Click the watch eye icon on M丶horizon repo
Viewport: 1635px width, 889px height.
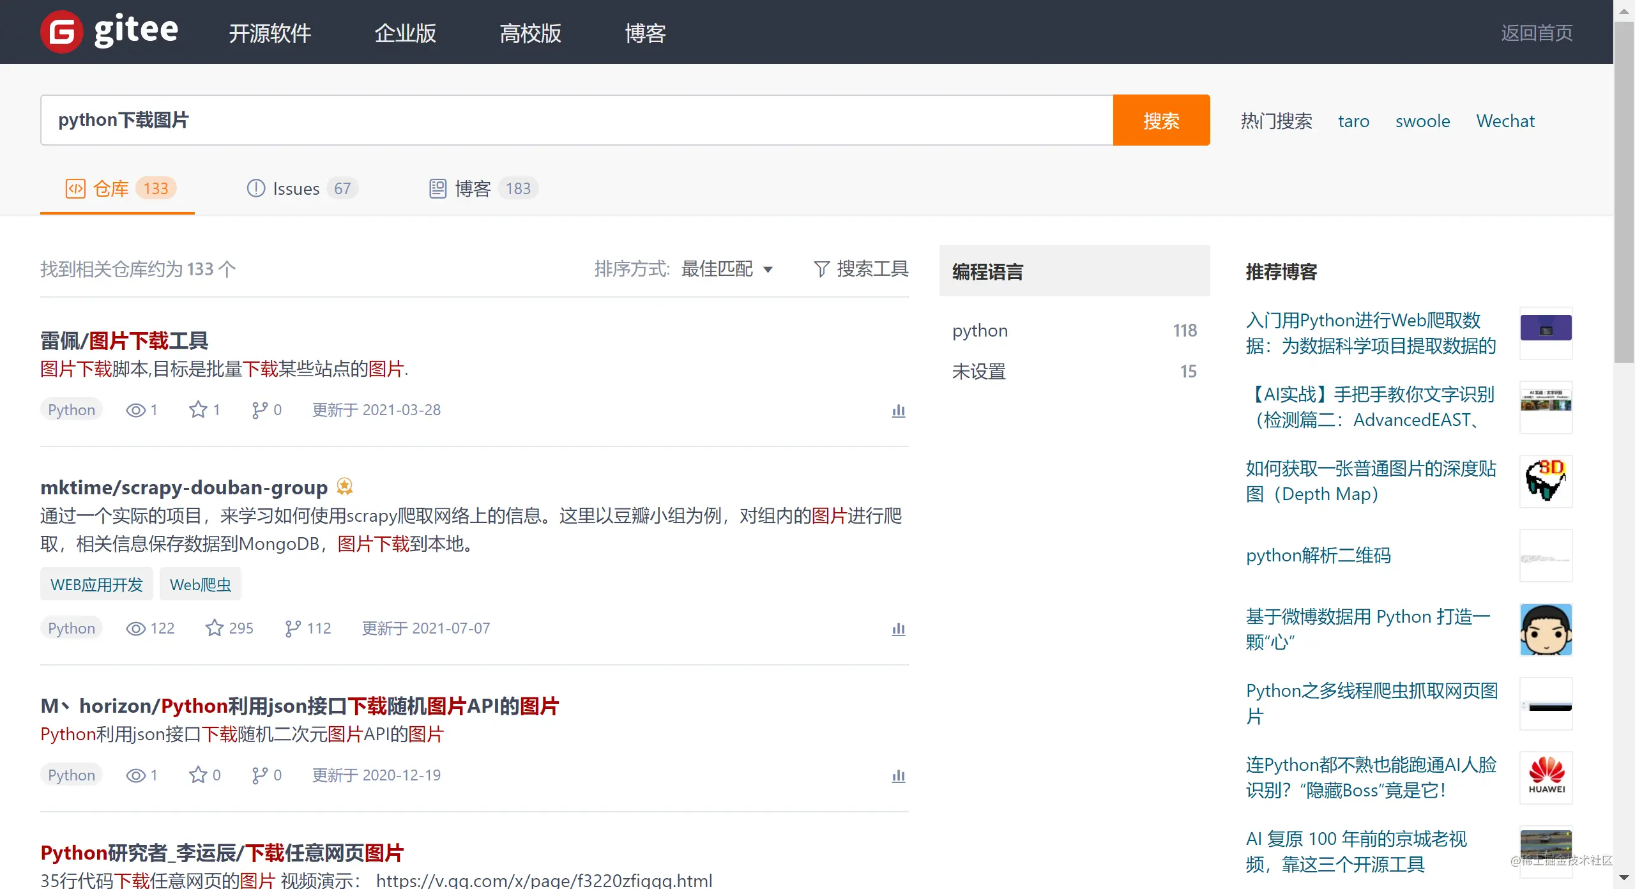click(136, 775)
